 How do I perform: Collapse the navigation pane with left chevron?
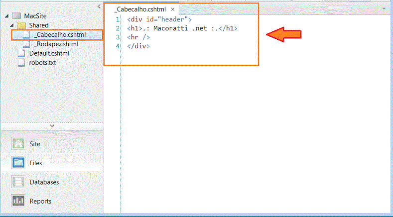tap(99, 6)
